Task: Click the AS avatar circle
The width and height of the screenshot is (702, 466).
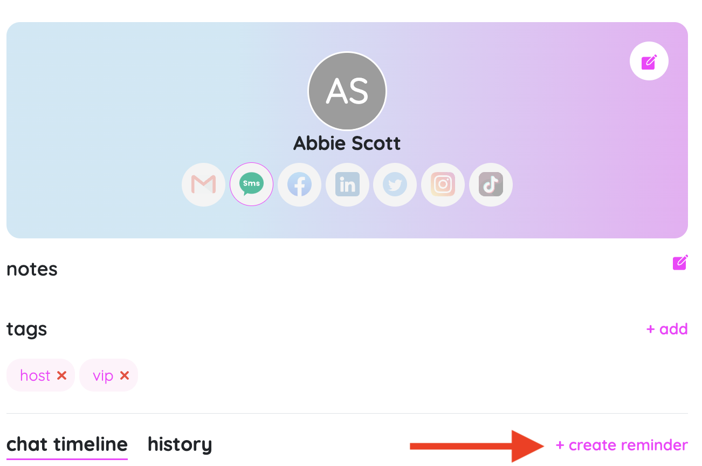Action: pos(347,91)
